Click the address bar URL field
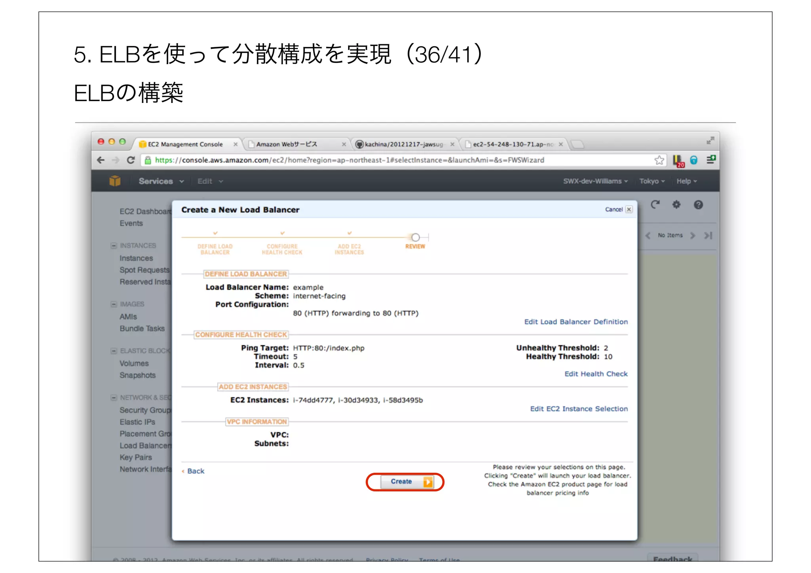This screenshot has width=811, height=573. [404, 160]
